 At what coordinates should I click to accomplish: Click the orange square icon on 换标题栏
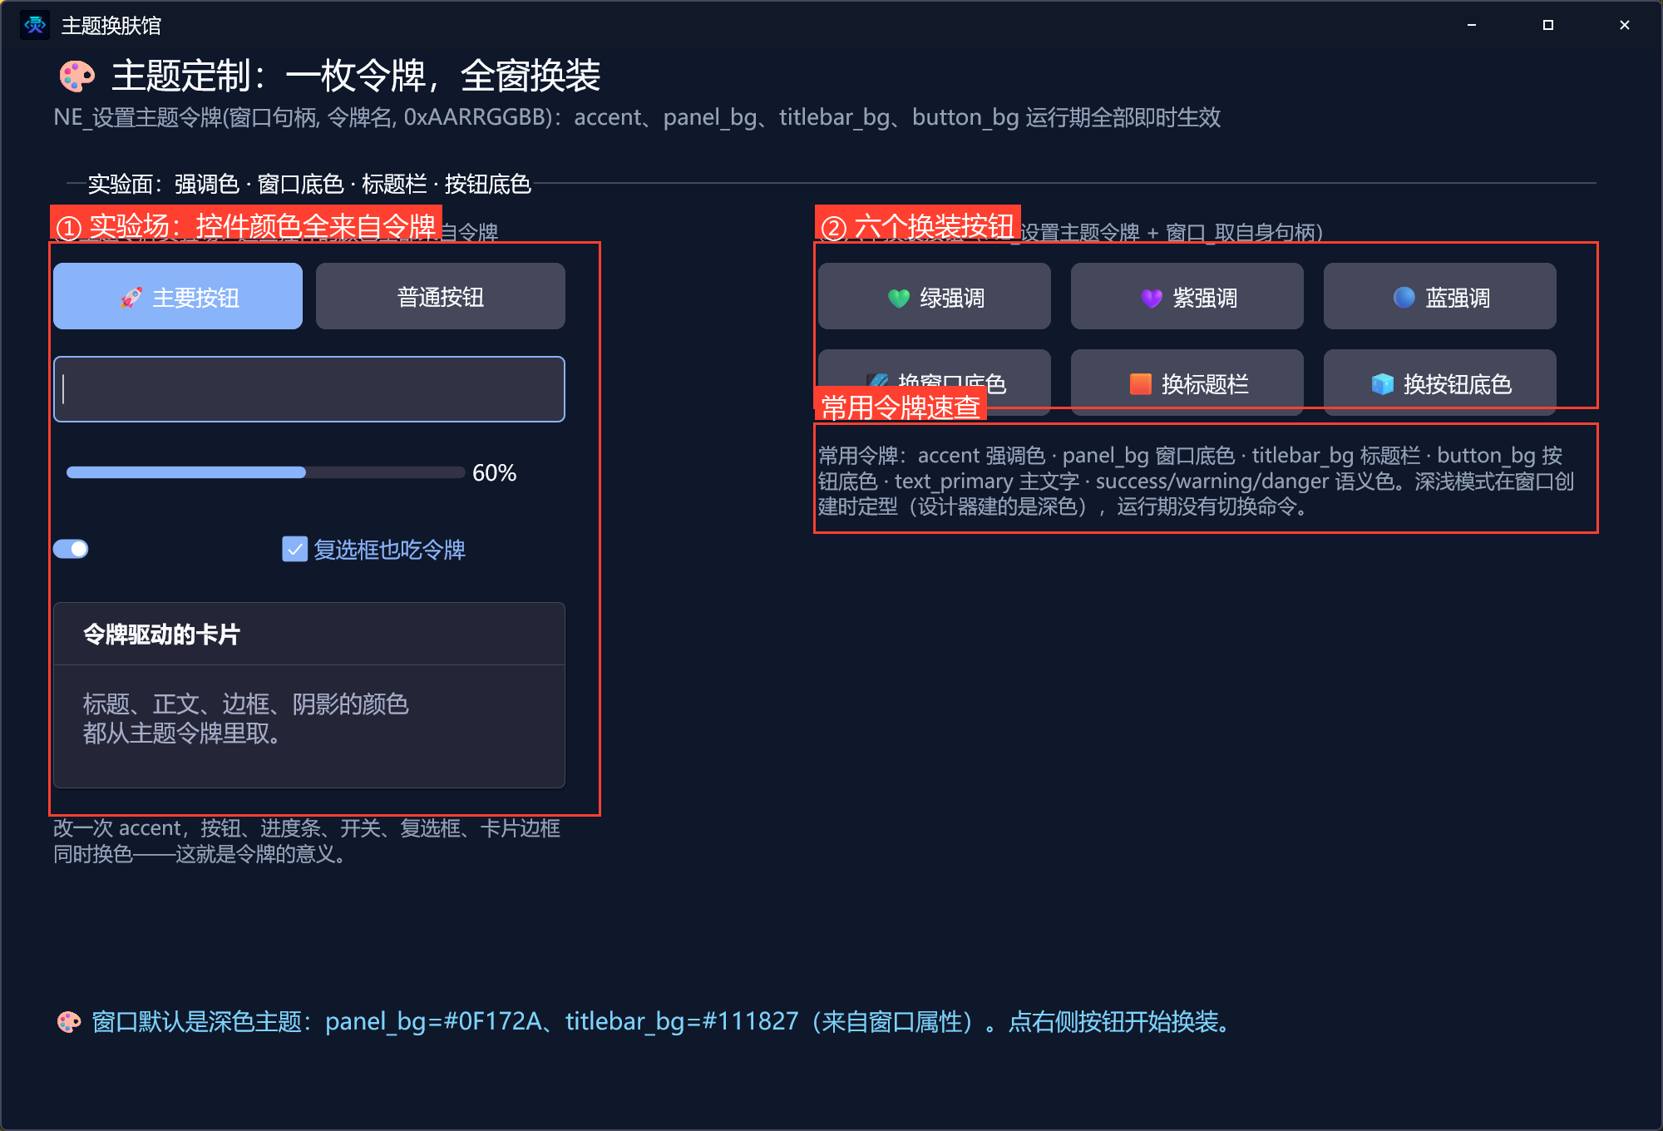tap(1141, 383)
